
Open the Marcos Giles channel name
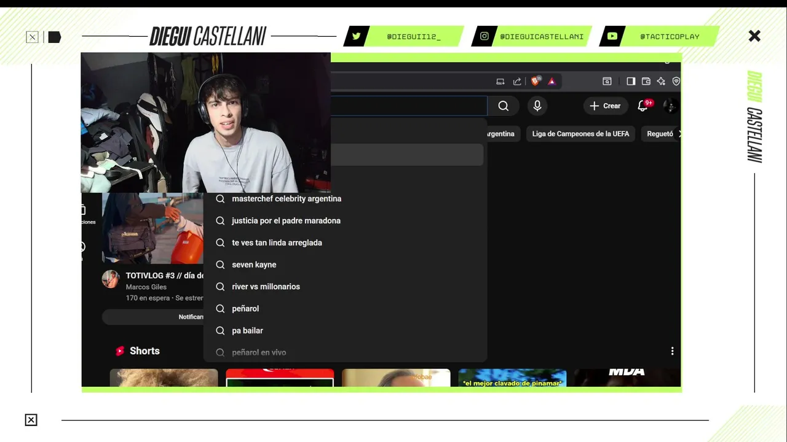click(x=146, y=287)
